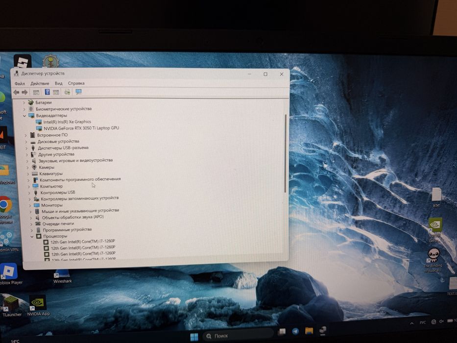Click the muted volume icon in tray
The width and height of the screenshot is (457, 343).
(x=441, y=321)
